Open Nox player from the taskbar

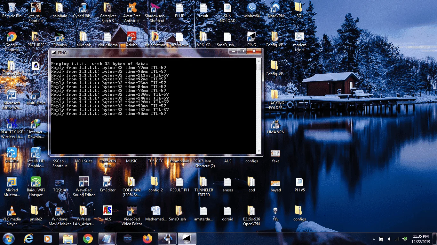pos(128,239)
